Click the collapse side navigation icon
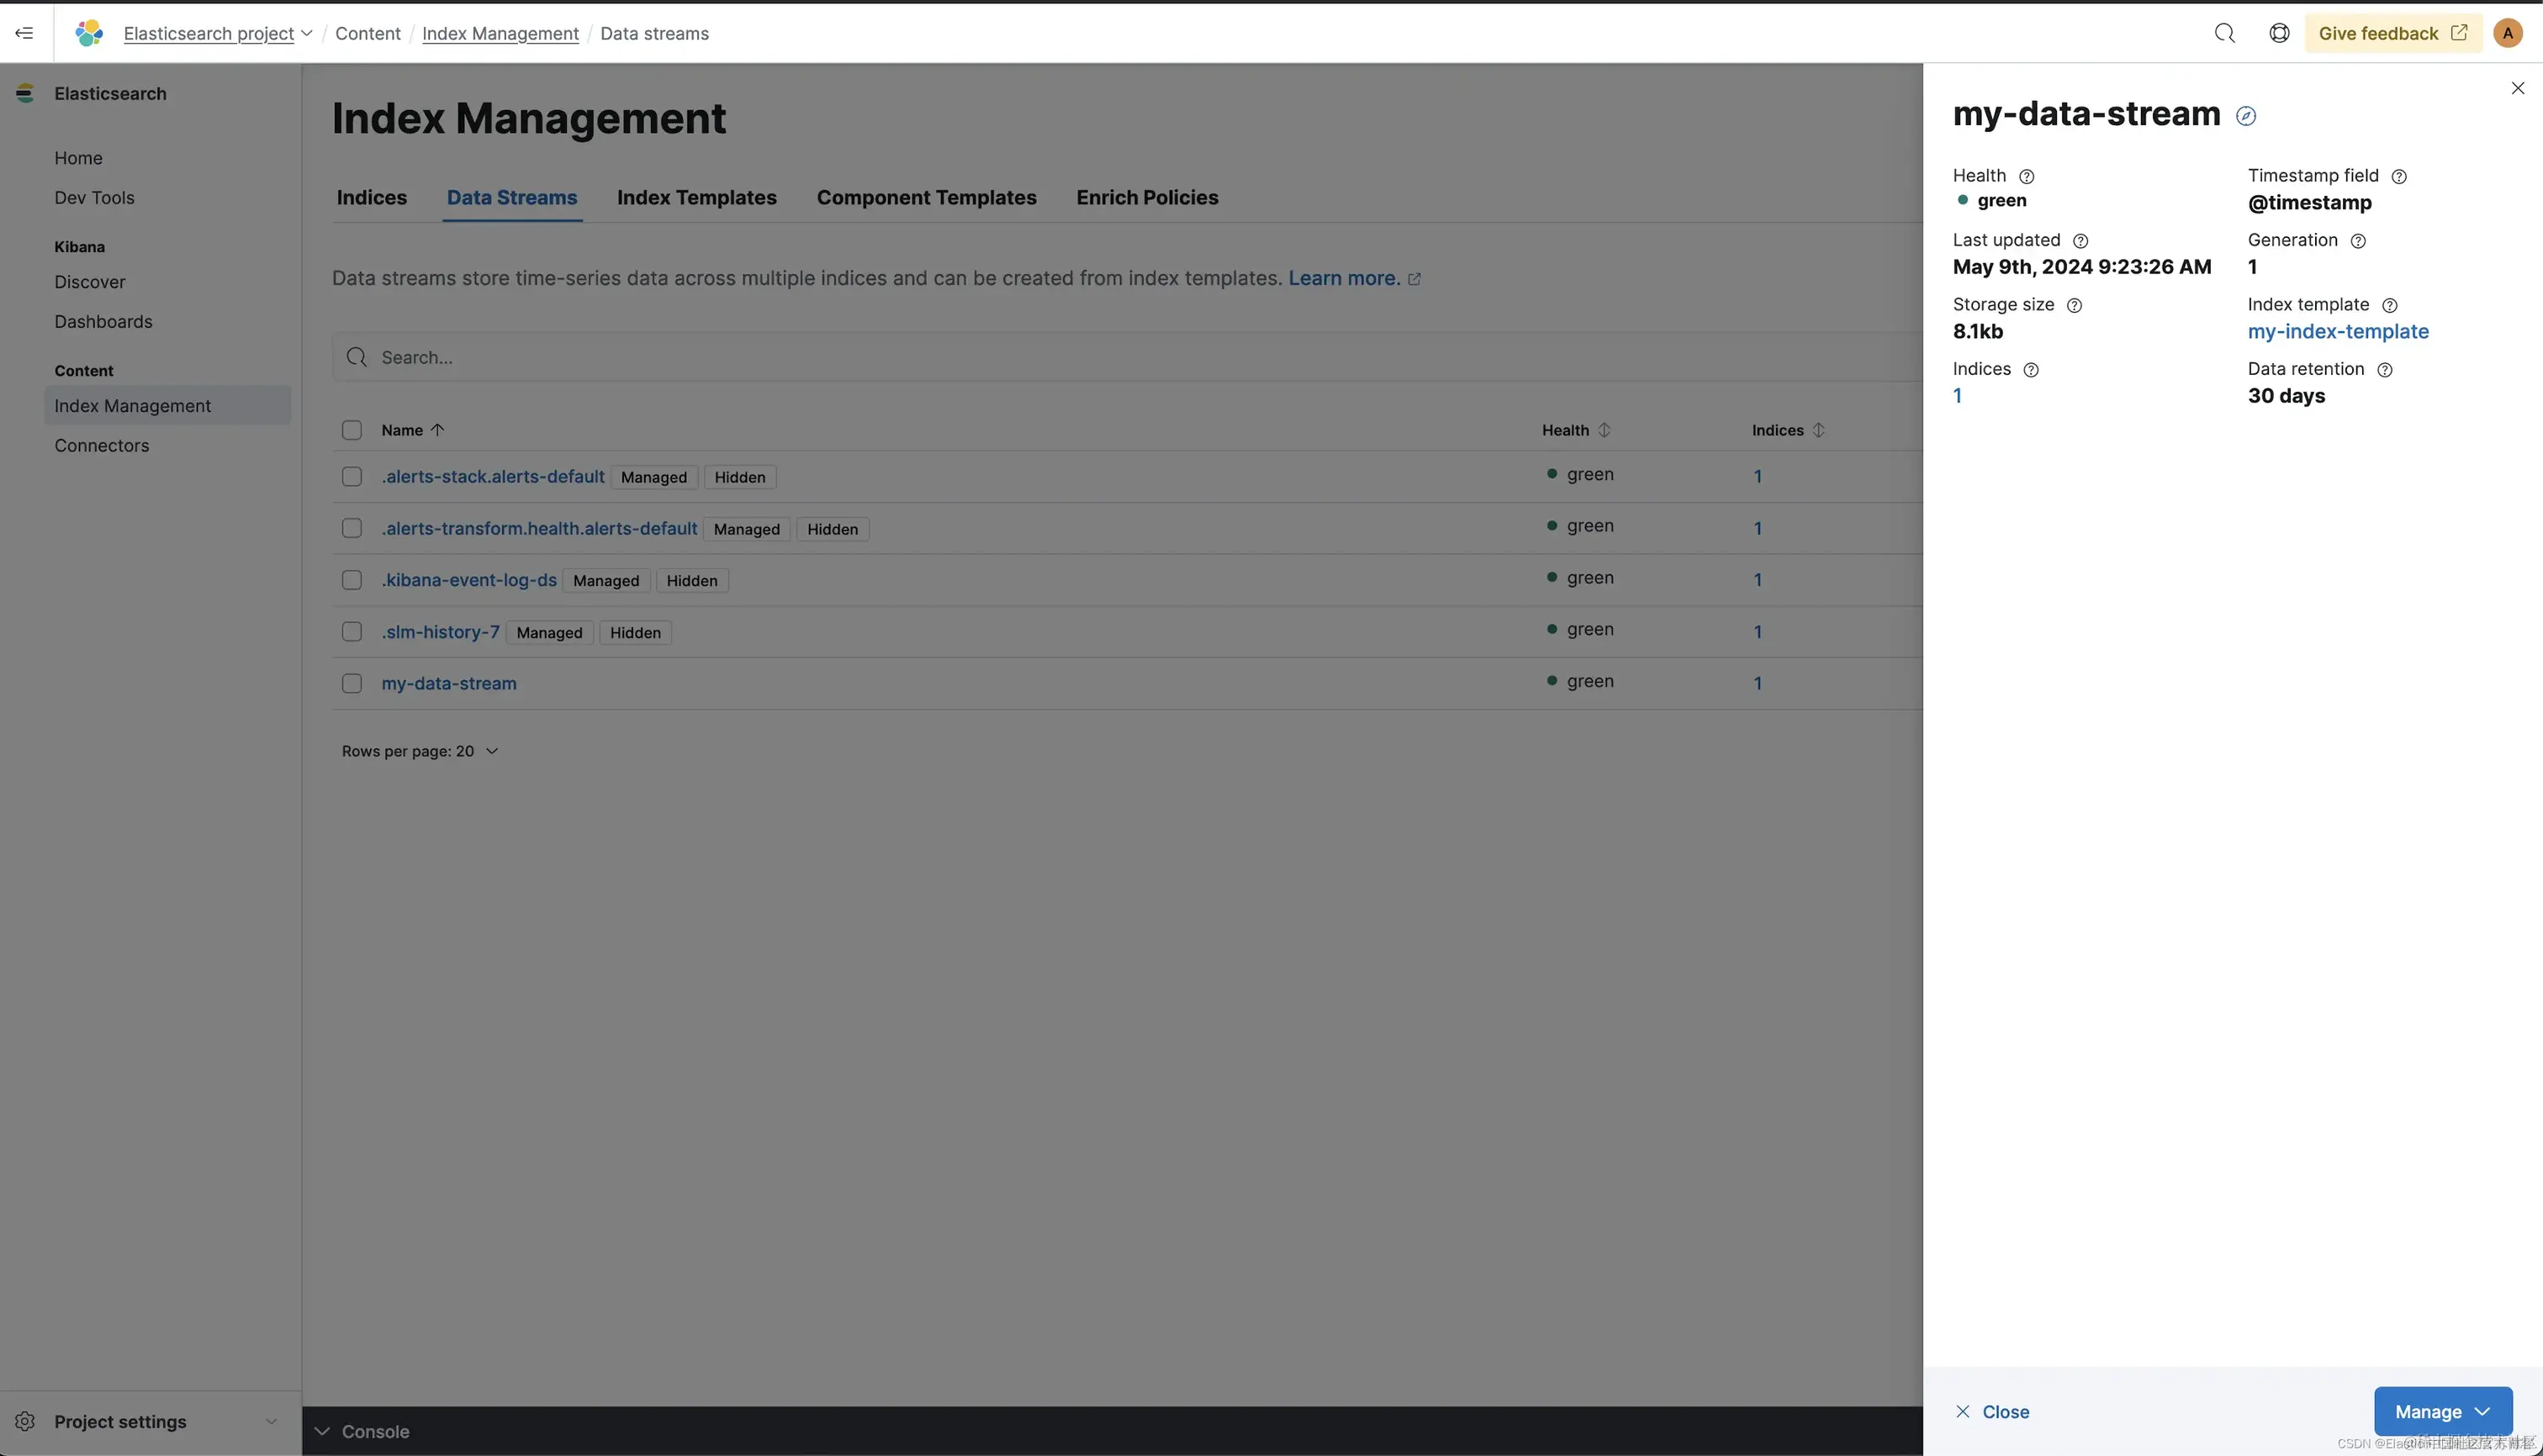 [x=24, y=33]
